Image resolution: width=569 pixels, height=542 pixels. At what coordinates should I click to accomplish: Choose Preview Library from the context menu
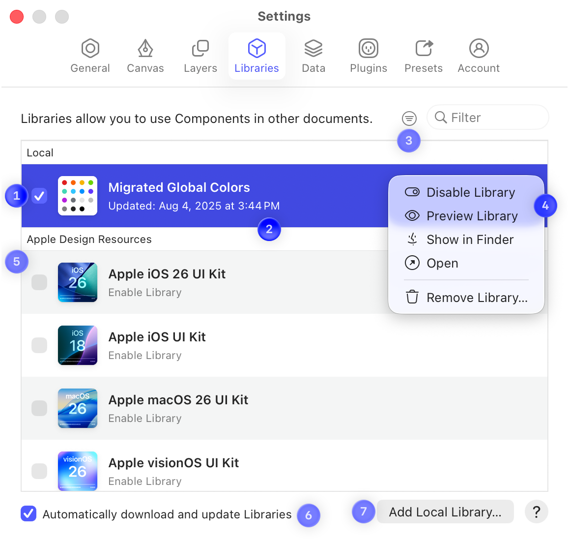pyautogui.click(x=466, y=216)
